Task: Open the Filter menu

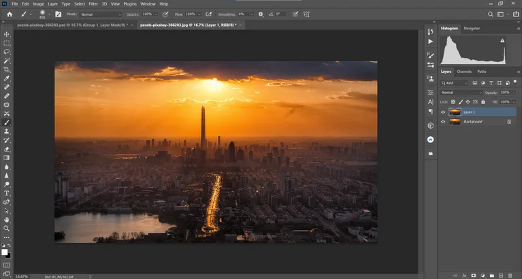Action: (93, 3)
